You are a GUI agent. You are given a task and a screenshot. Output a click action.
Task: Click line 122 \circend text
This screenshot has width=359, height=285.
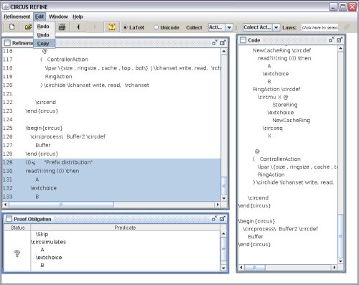click(45, 103)
